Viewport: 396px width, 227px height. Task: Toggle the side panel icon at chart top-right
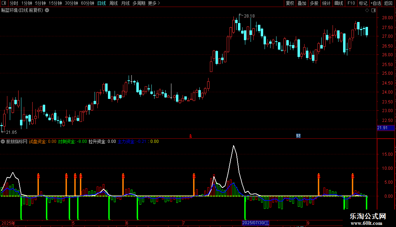point(374,10)
